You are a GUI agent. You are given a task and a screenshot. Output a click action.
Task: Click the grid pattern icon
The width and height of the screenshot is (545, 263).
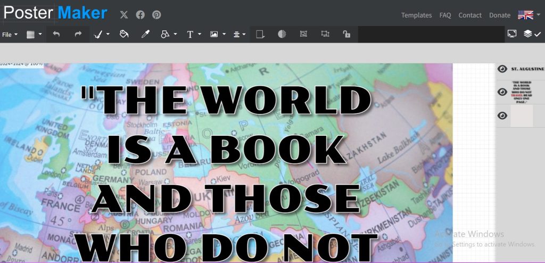click(x=30, y=35)
